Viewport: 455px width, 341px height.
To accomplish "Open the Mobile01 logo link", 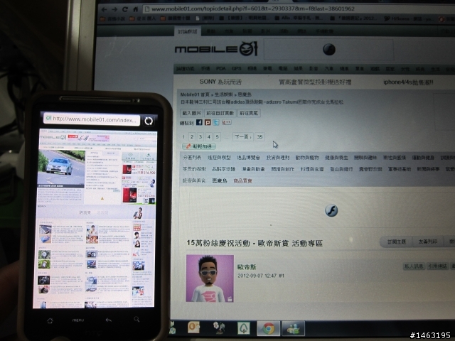I will pyautogui.click(x=216, y=49).
